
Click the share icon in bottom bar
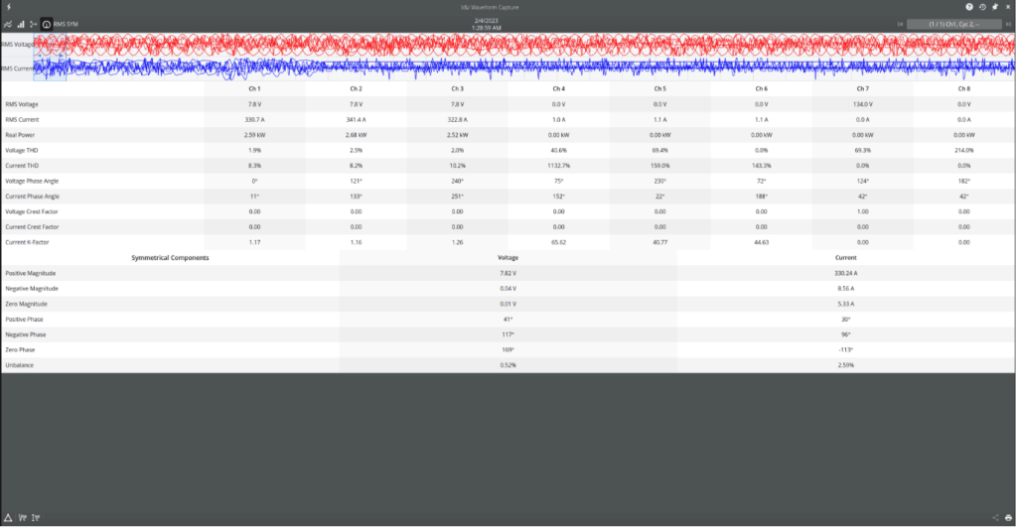point(995,517)
